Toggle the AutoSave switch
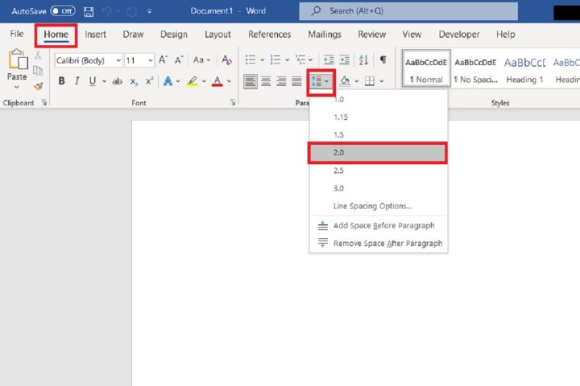580x386 pixels. click(x=63, y=11)
